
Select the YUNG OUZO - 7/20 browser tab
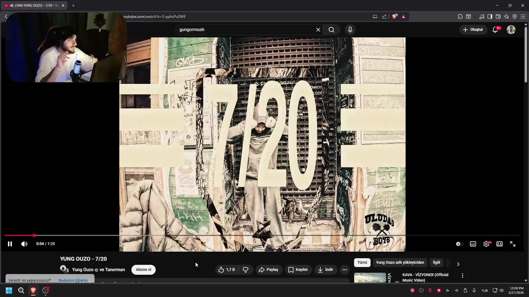click(x=34, y=5)
